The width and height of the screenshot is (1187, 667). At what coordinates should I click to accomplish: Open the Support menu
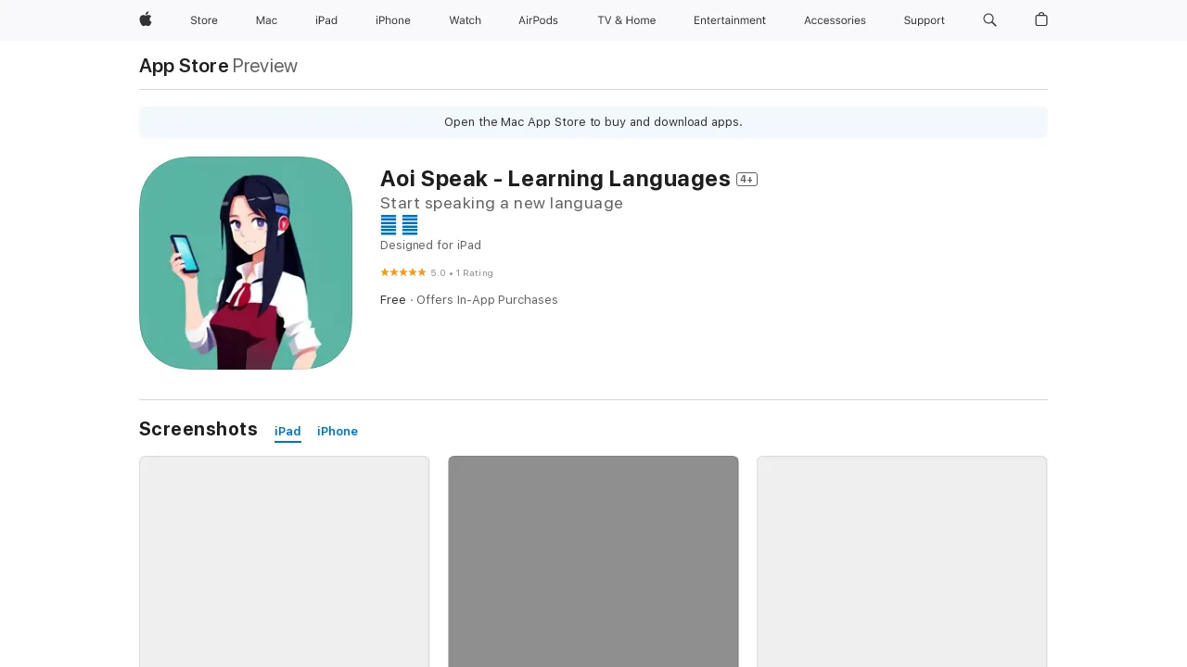924,20
